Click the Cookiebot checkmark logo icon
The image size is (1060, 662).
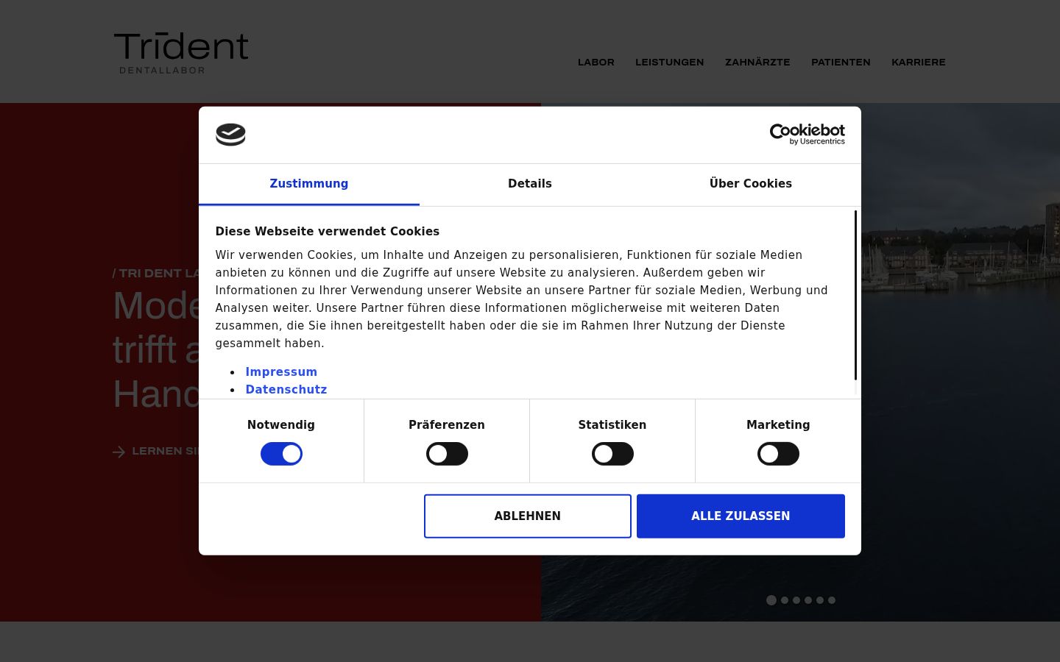230,135
